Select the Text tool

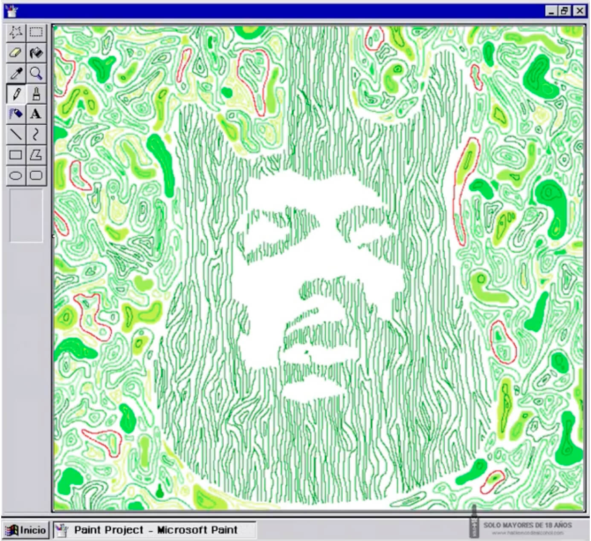[x=36, y=114]
